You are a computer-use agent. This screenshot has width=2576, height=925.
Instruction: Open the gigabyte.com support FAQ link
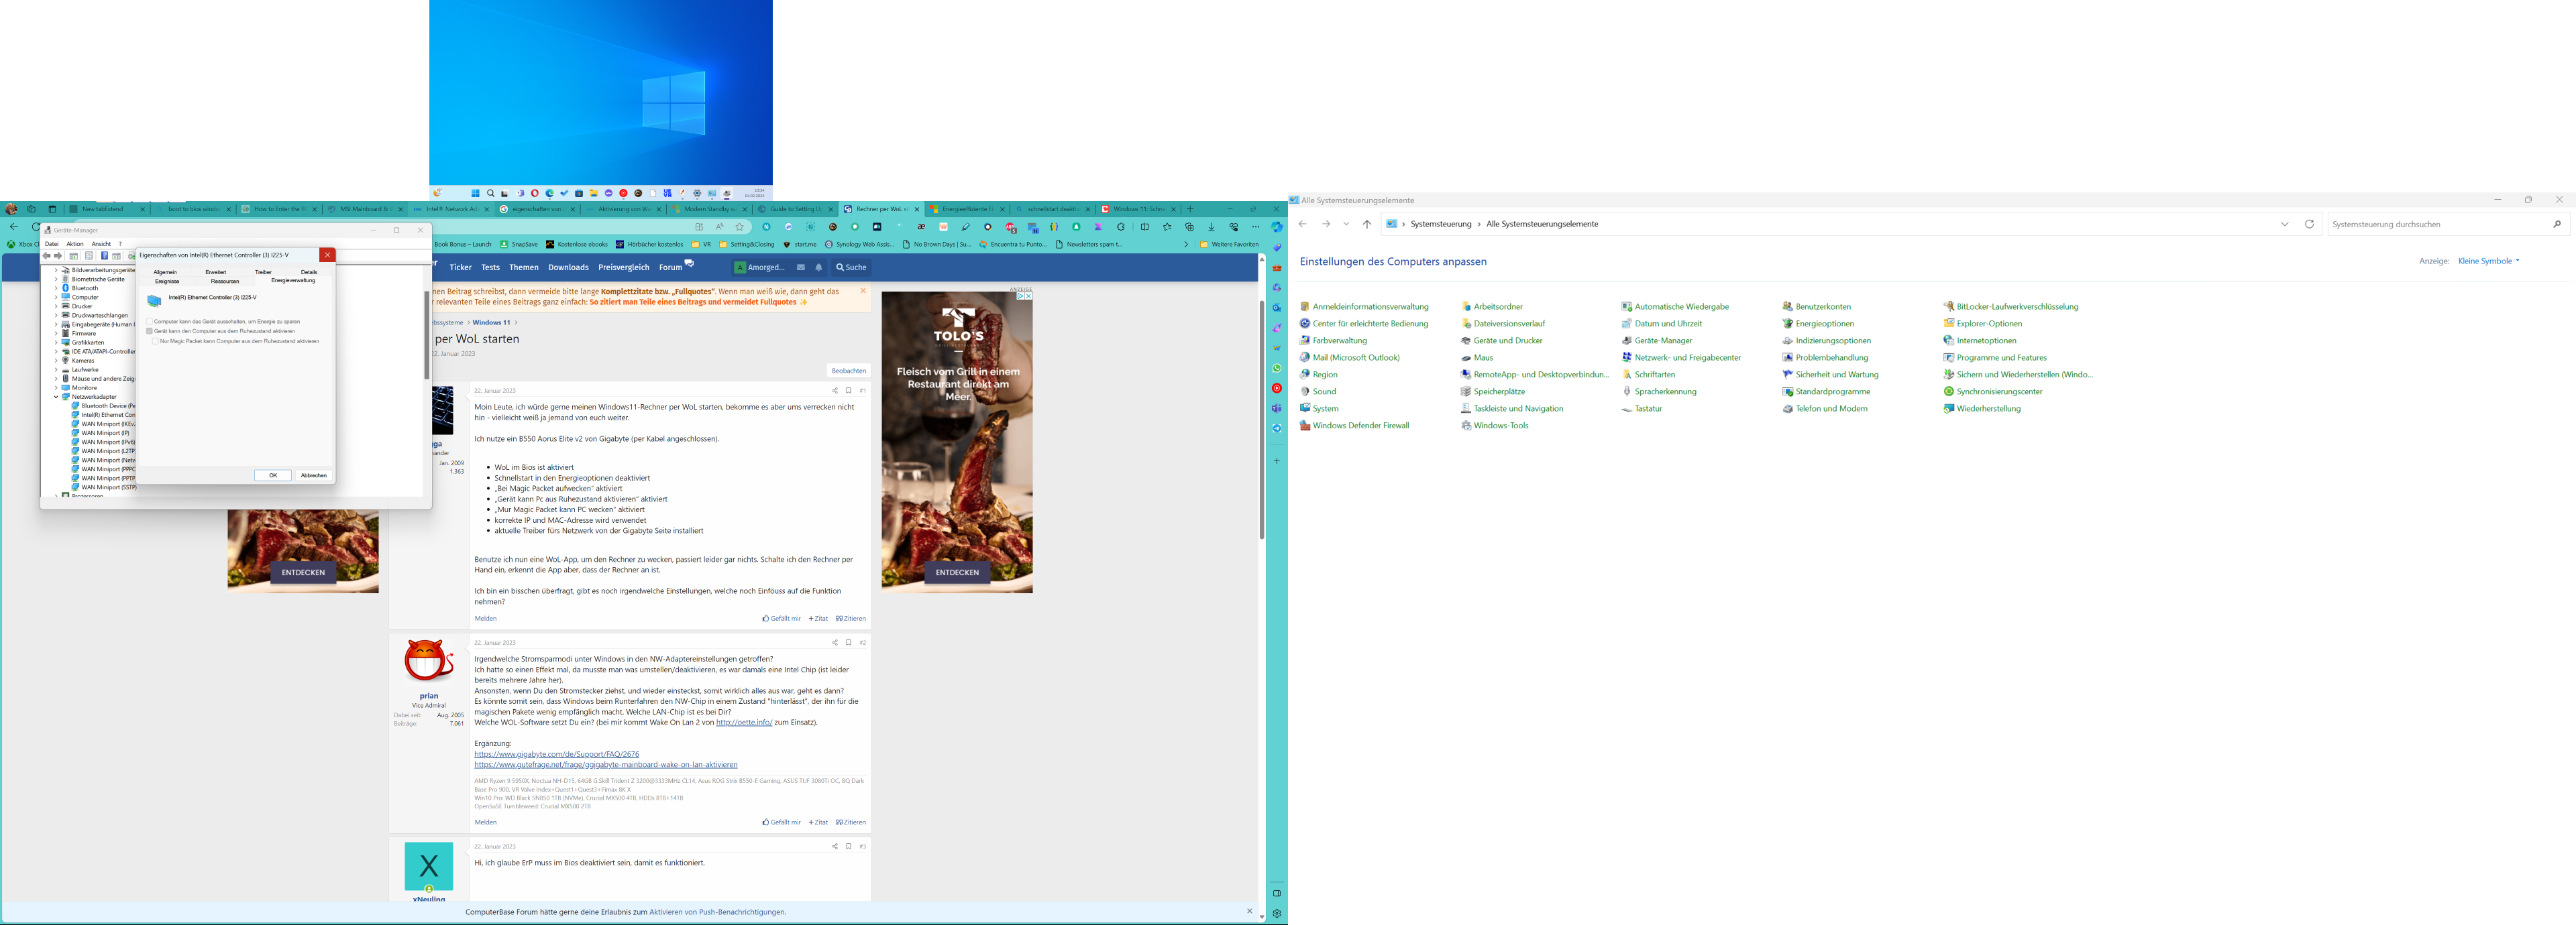pos(556,754)
